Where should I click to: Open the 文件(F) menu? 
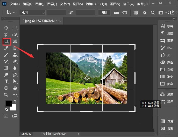pos(15,4)
